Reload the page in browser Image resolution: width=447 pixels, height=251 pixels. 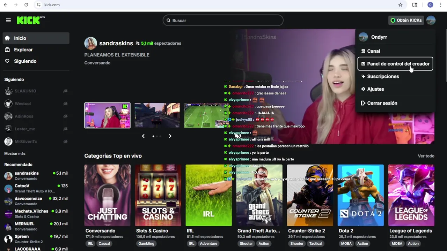pos(26,5)
